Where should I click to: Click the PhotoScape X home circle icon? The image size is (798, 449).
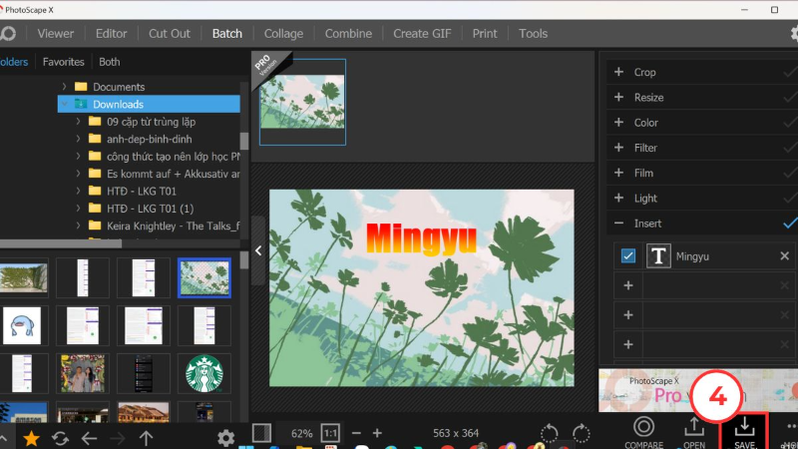point(8,34)
